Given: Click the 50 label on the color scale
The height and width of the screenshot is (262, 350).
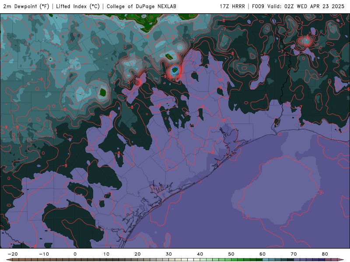Looking at the screenshot, I should point(231,254).
